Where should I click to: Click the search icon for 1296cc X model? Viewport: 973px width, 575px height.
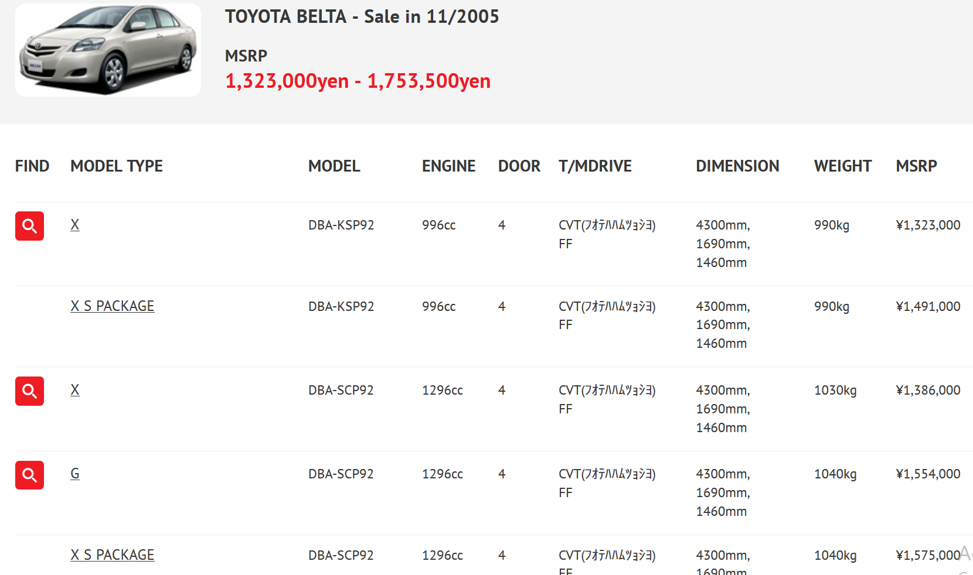(29, 391)
